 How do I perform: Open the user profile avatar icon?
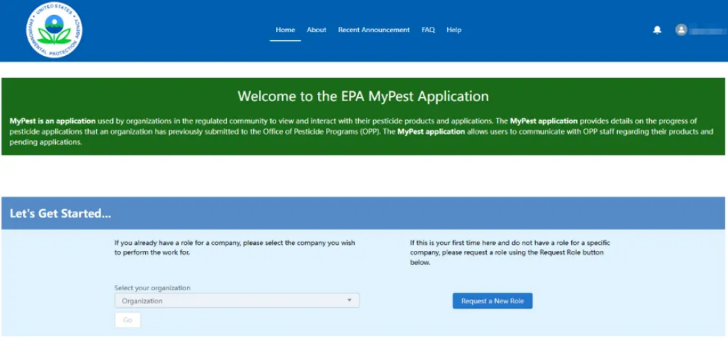tap(680, 30)
